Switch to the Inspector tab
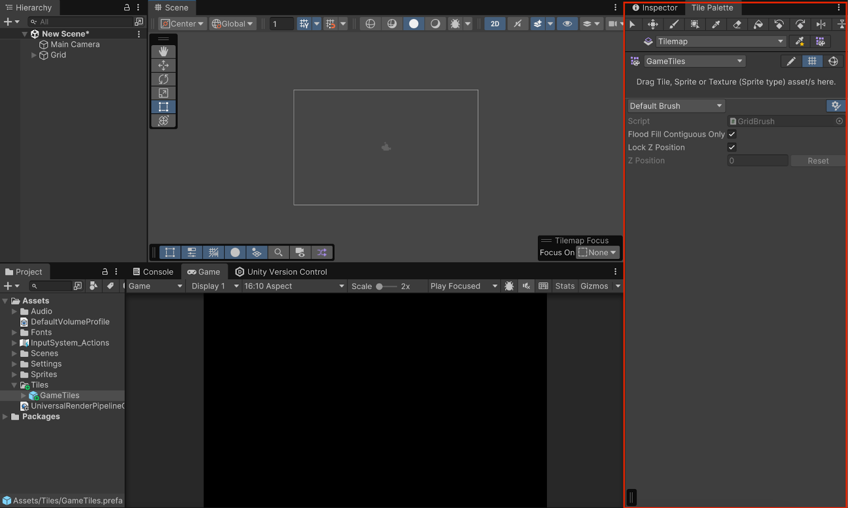The width and height of the screenshot is (848, 508). (x=655, y=8)
